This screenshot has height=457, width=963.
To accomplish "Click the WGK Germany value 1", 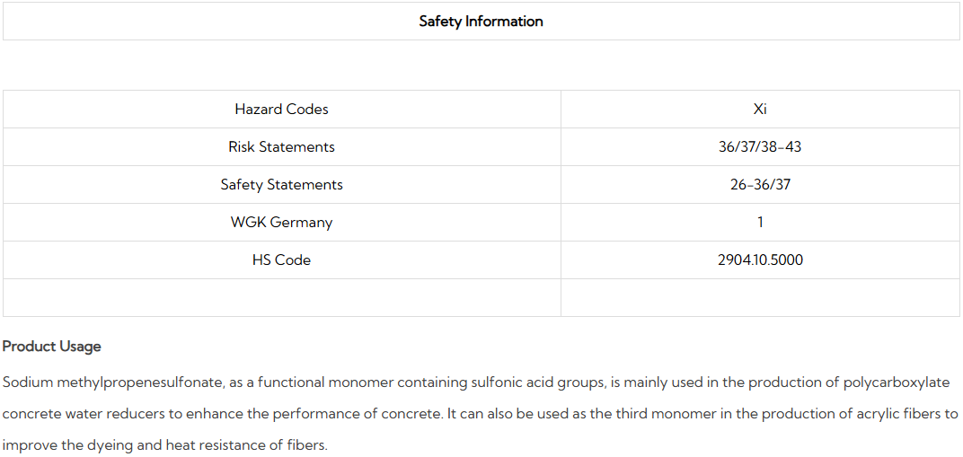I will click(760, 223).
